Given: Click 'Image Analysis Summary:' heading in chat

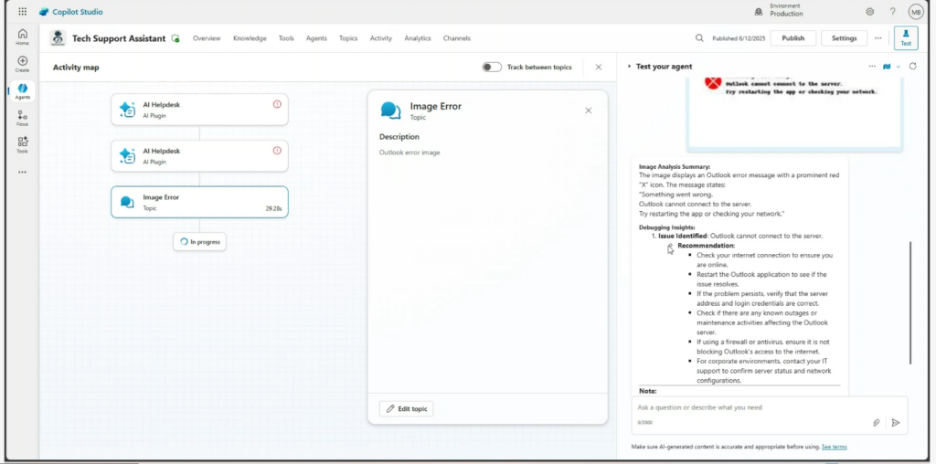Looking at the screenshot, I should pos(675,167).
